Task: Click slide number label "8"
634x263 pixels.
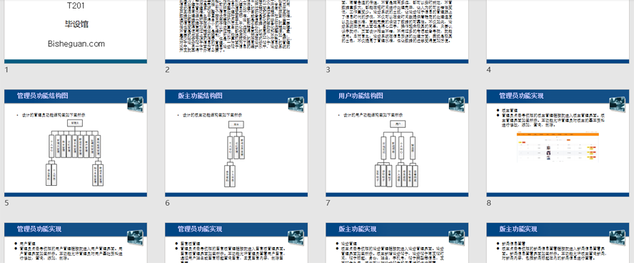Action: click(x=489, y=203)
